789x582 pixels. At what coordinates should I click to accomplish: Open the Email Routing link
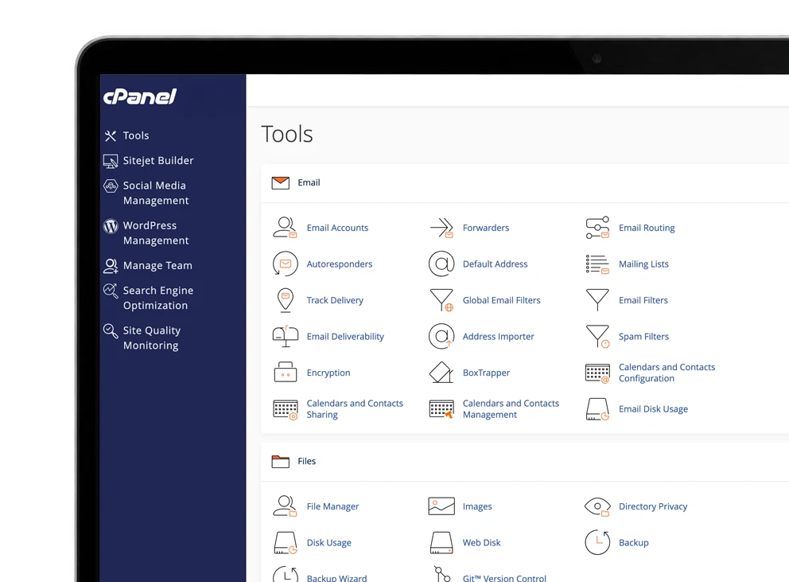[x=647, y=228]
